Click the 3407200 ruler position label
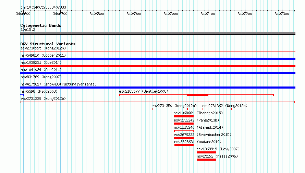 245,14
